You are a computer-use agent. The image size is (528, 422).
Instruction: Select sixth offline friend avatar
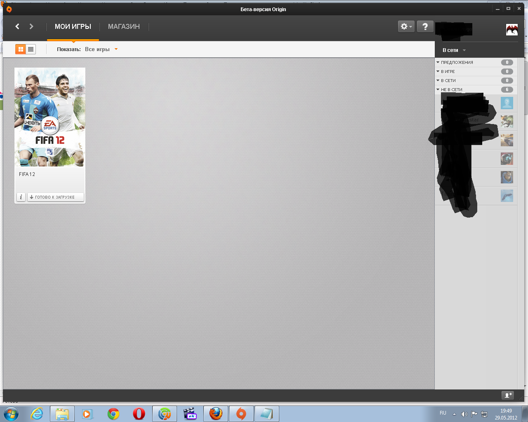pyautogui.click(x=507, y=196)
